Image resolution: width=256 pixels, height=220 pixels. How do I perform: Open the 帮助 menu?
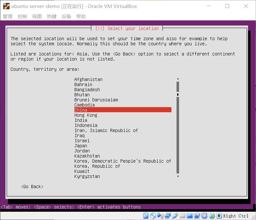81,16
